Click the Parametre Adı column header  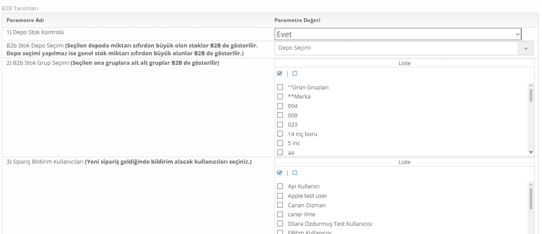[25, 19]
